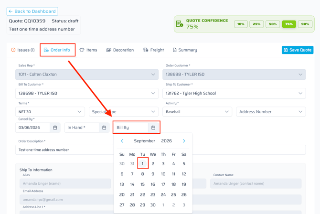Go to previous month in calendar

122,141
